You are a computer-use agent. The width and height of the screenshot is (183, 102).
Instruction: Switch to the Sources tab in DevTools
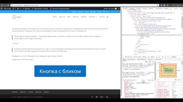pyautogui.click(x=145, y=8)
